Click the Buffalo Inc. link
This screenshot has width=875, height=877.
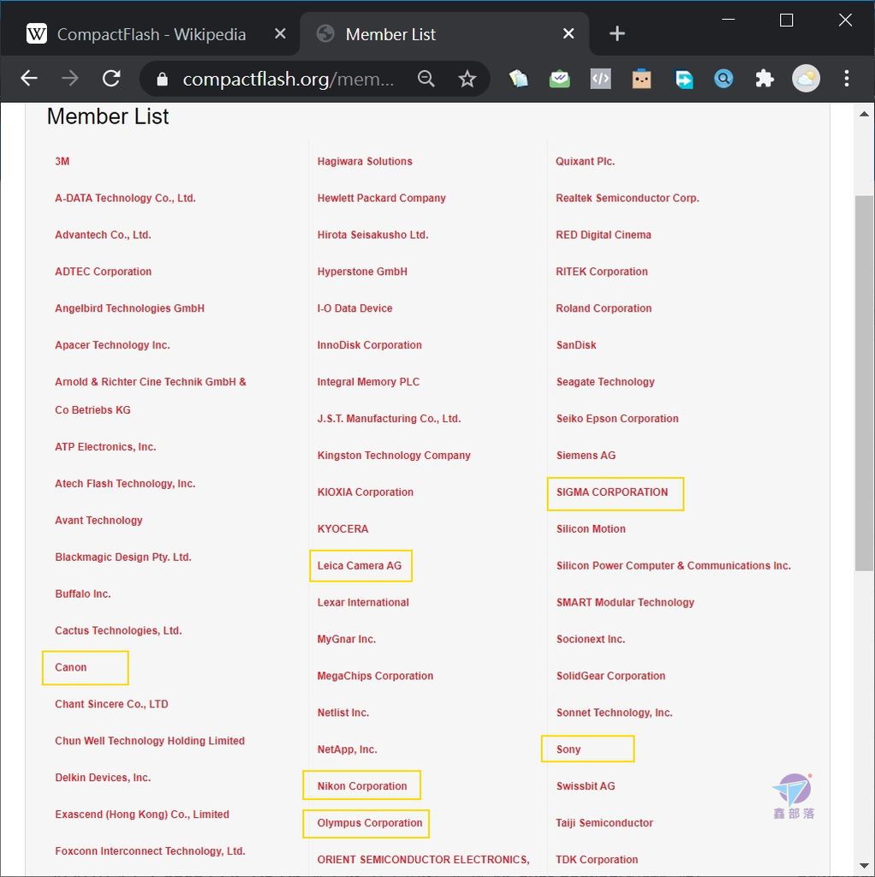[83, 594]
